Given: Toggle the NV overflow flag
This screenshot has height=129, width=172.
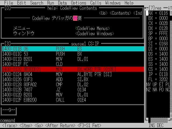Looking at the screenshot, I should 148,84.
